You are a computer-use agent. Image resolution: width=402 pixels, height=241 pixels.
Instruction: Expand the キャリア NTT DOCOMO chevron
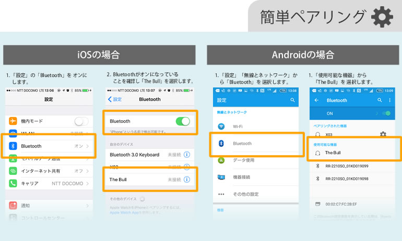point(87,184)
